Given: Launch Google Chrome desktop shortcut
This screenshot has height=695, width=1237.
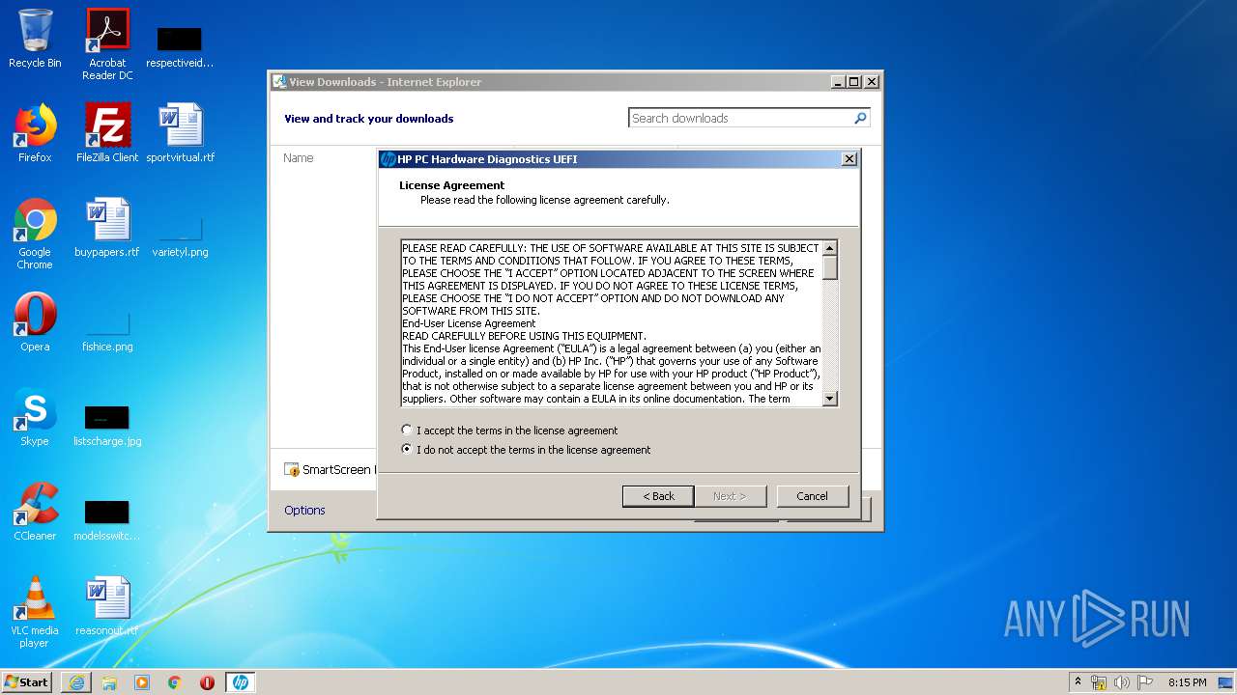Looking at the screenshot, I should (x=35, y=234).
